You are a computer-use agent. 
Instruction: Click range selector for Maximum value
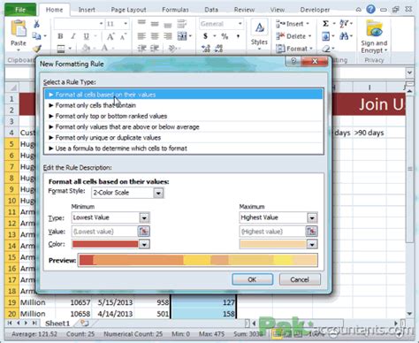311,232
